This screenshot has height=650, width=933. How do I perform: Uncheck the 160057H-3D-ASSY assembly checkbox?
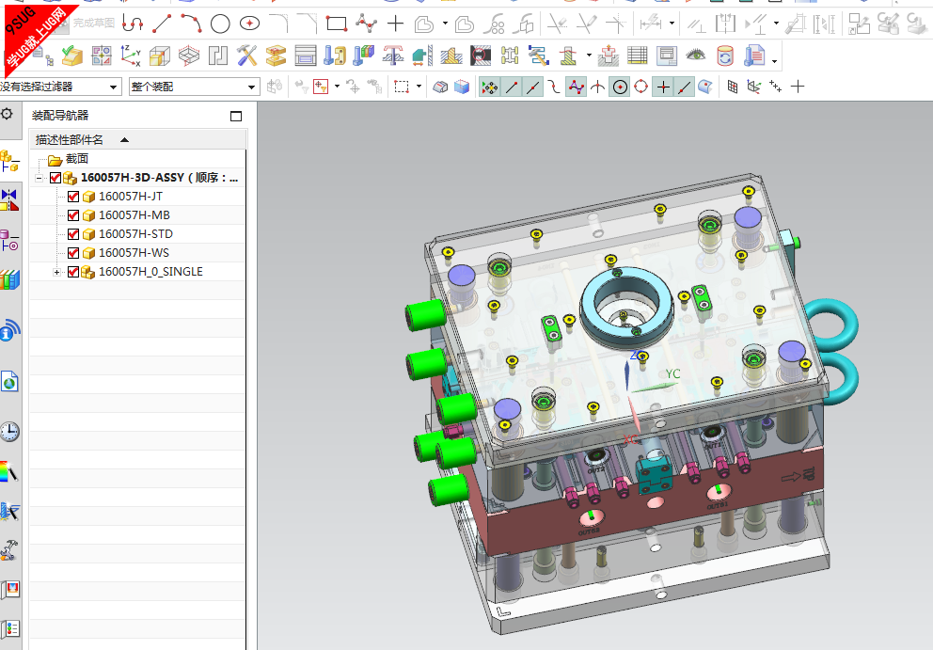pos(55,178)
